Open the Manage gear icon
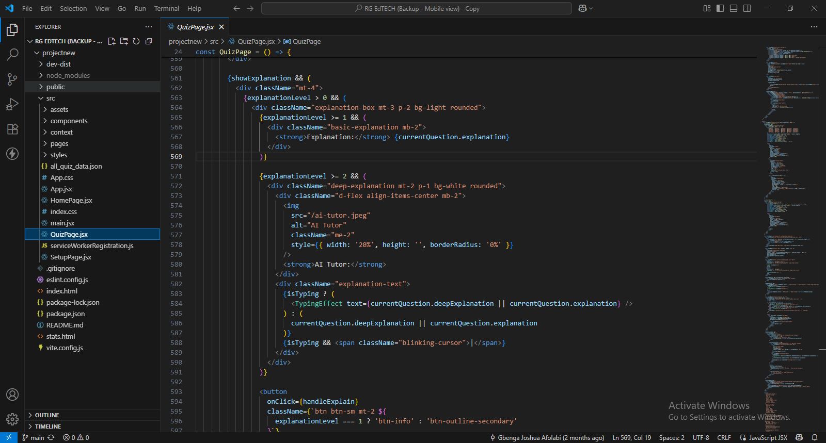 [12, 419]
